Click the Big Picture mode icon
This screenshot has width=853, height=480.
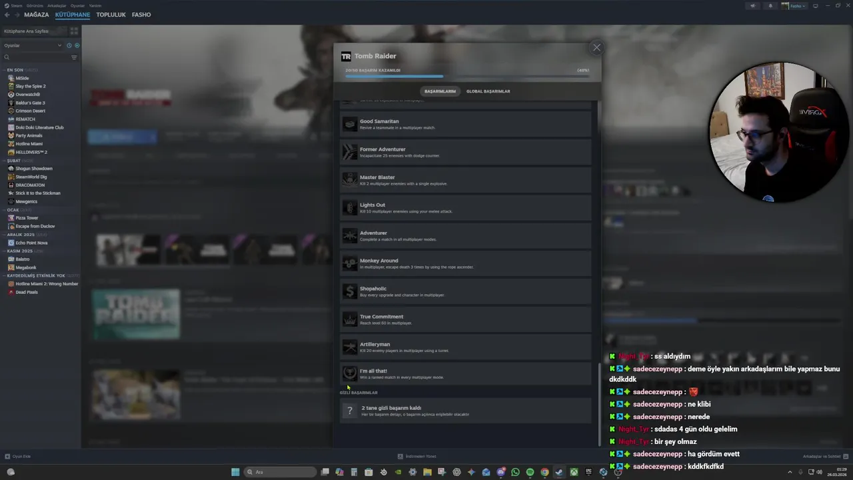[814, 6]
